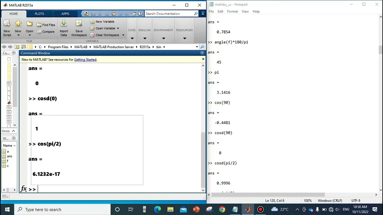This screenshot has height=215, width=383.
Task: Open Workspace panel actions menu
Action: coord(13,138)
